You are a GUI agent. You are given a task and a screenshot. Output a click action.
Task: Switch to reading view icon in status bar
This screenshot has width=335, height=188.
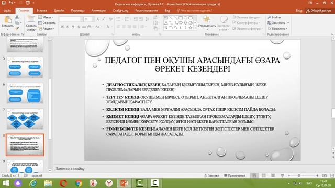[x=273, y=175]
